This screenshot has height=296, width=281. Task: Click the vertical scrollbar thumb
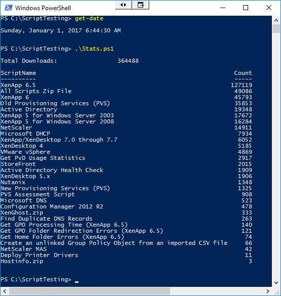(276, 29)
